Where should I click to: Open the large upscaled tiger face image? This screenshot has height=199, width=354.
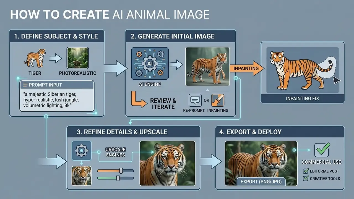coord(167,163)
